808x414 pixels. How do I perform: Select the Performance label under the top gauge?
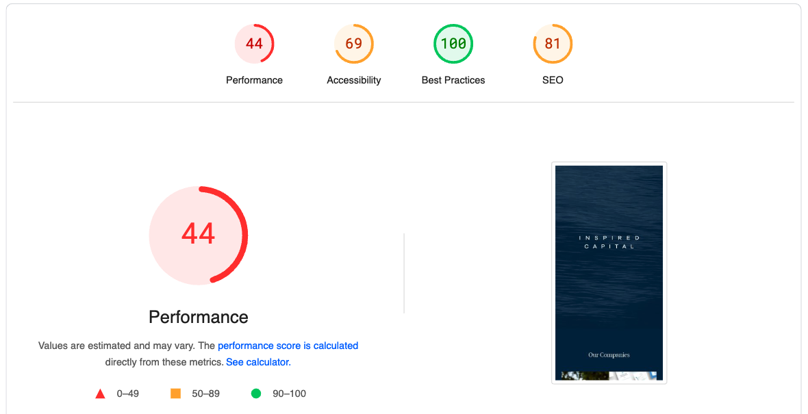[254, 80]
